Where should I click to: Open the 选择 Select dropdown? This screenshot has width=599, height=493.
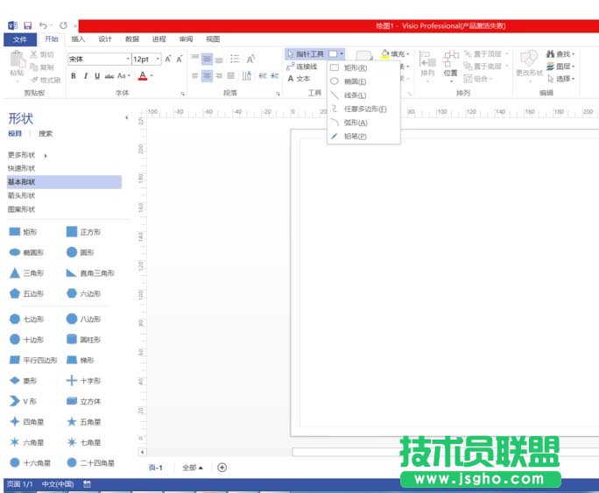pyautogui.click(x=561, y=79)
